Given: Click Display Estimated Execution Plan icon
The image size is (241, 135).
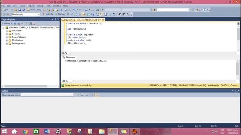Looking at the screenshot, I should pos(76,14).
